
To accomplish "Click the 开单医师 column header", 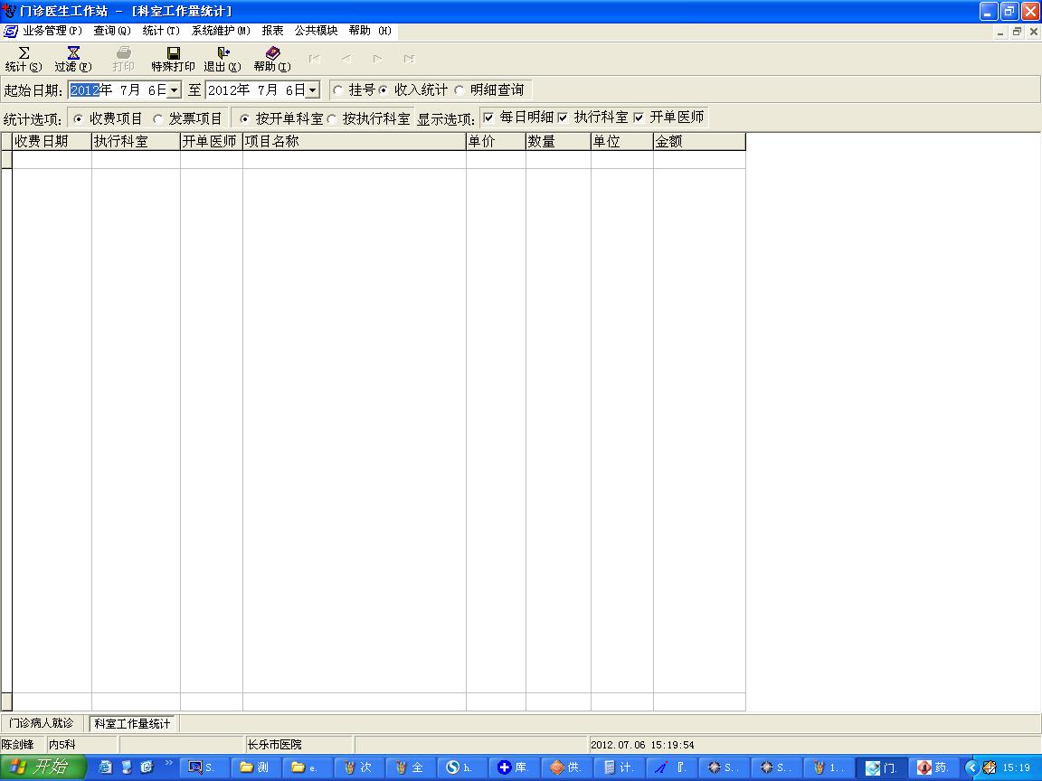I will pyautogui.click(x=212, y=141).
